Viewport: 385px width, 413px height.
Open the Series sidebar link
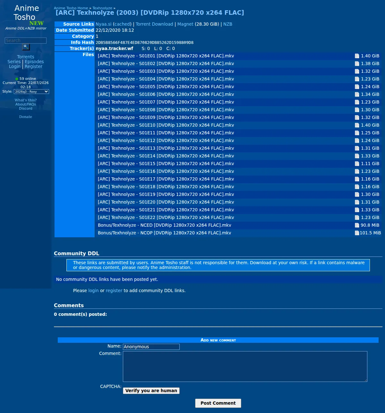14,62
